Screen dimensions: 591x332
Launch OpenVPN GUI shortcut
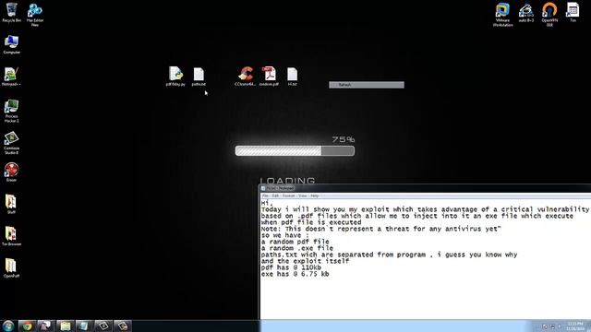(x=549, y=15)
